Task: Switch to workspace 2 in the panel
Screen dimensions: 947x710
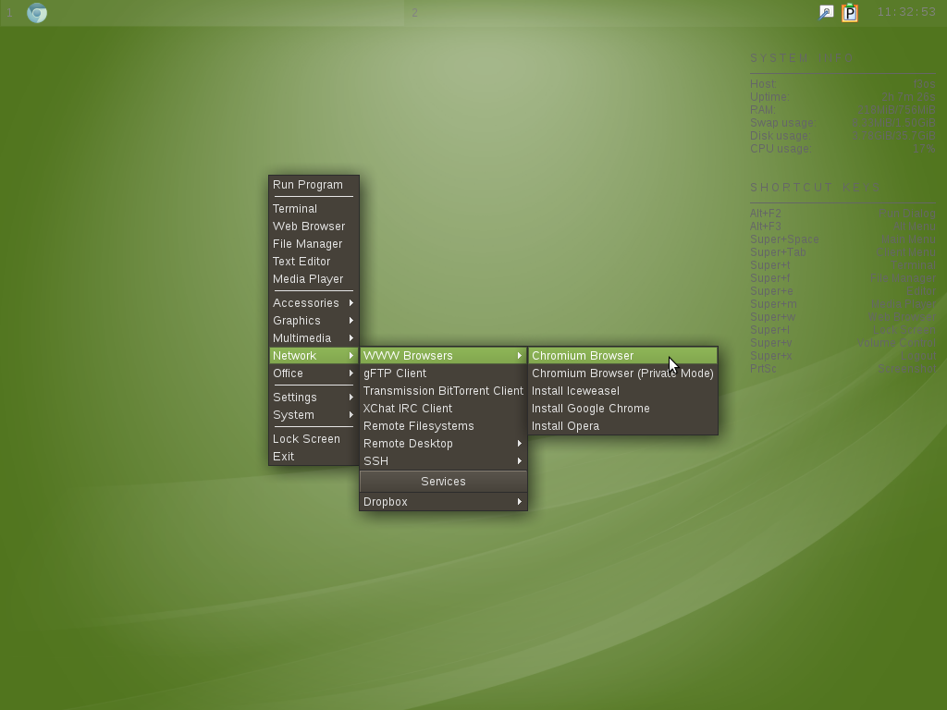Action: click(x=415, y=13)
